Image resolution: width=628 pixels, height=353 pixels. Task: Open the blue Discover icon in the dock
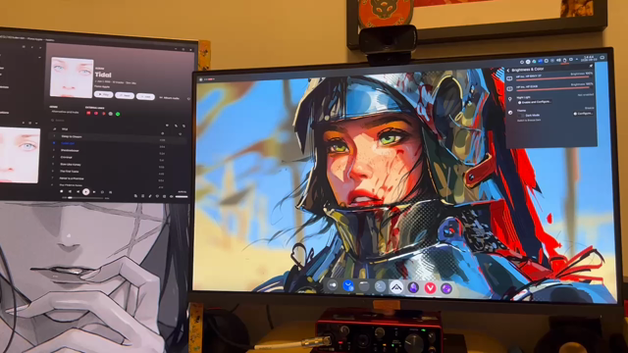(x=348, y=285)
